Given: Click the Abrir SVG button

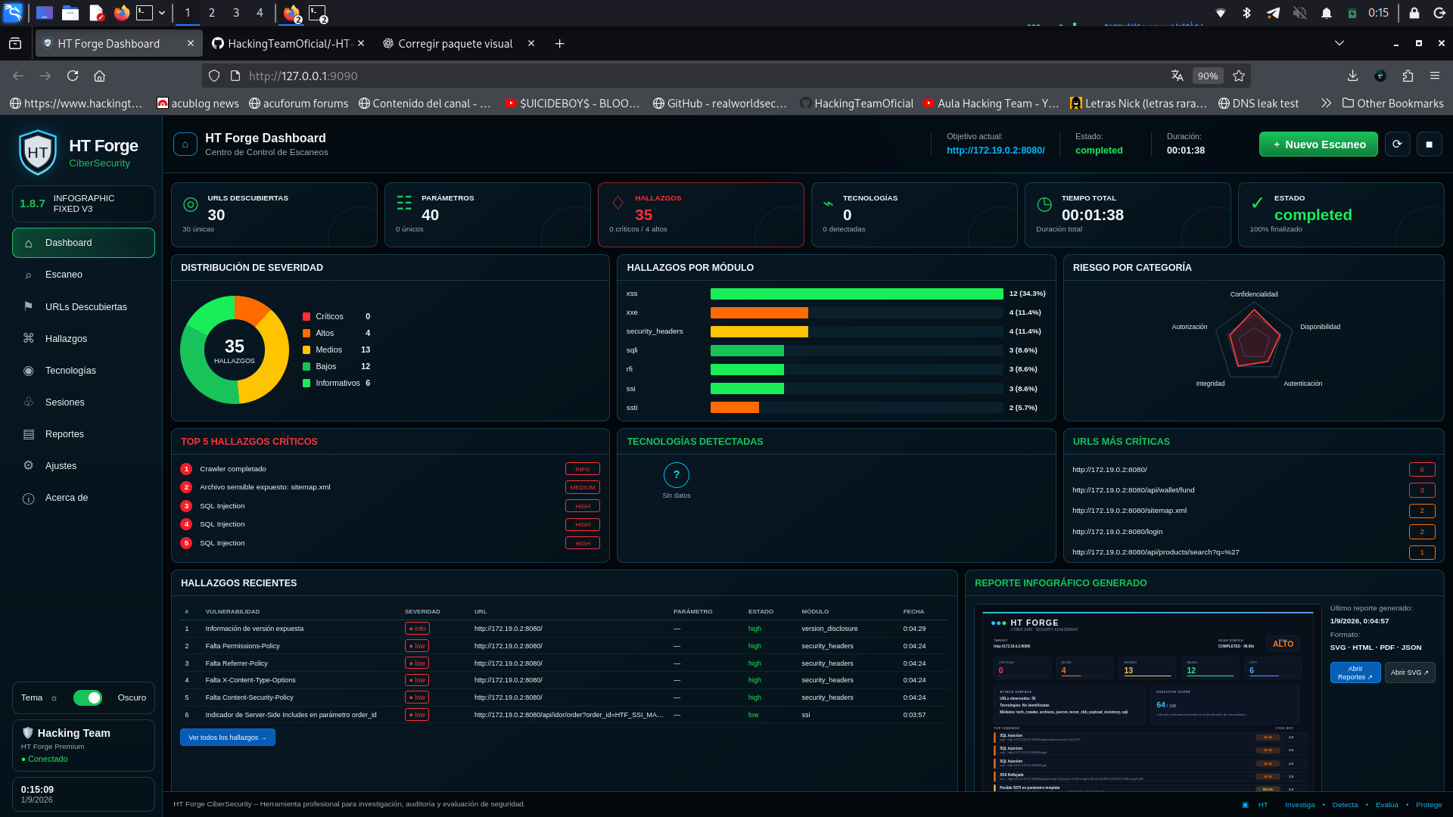Looking at the screenshot, I should [x=1410, y=673].
